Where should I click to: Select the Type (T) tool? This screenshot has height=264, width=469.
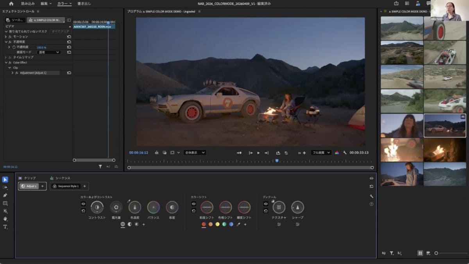(5, 227)
